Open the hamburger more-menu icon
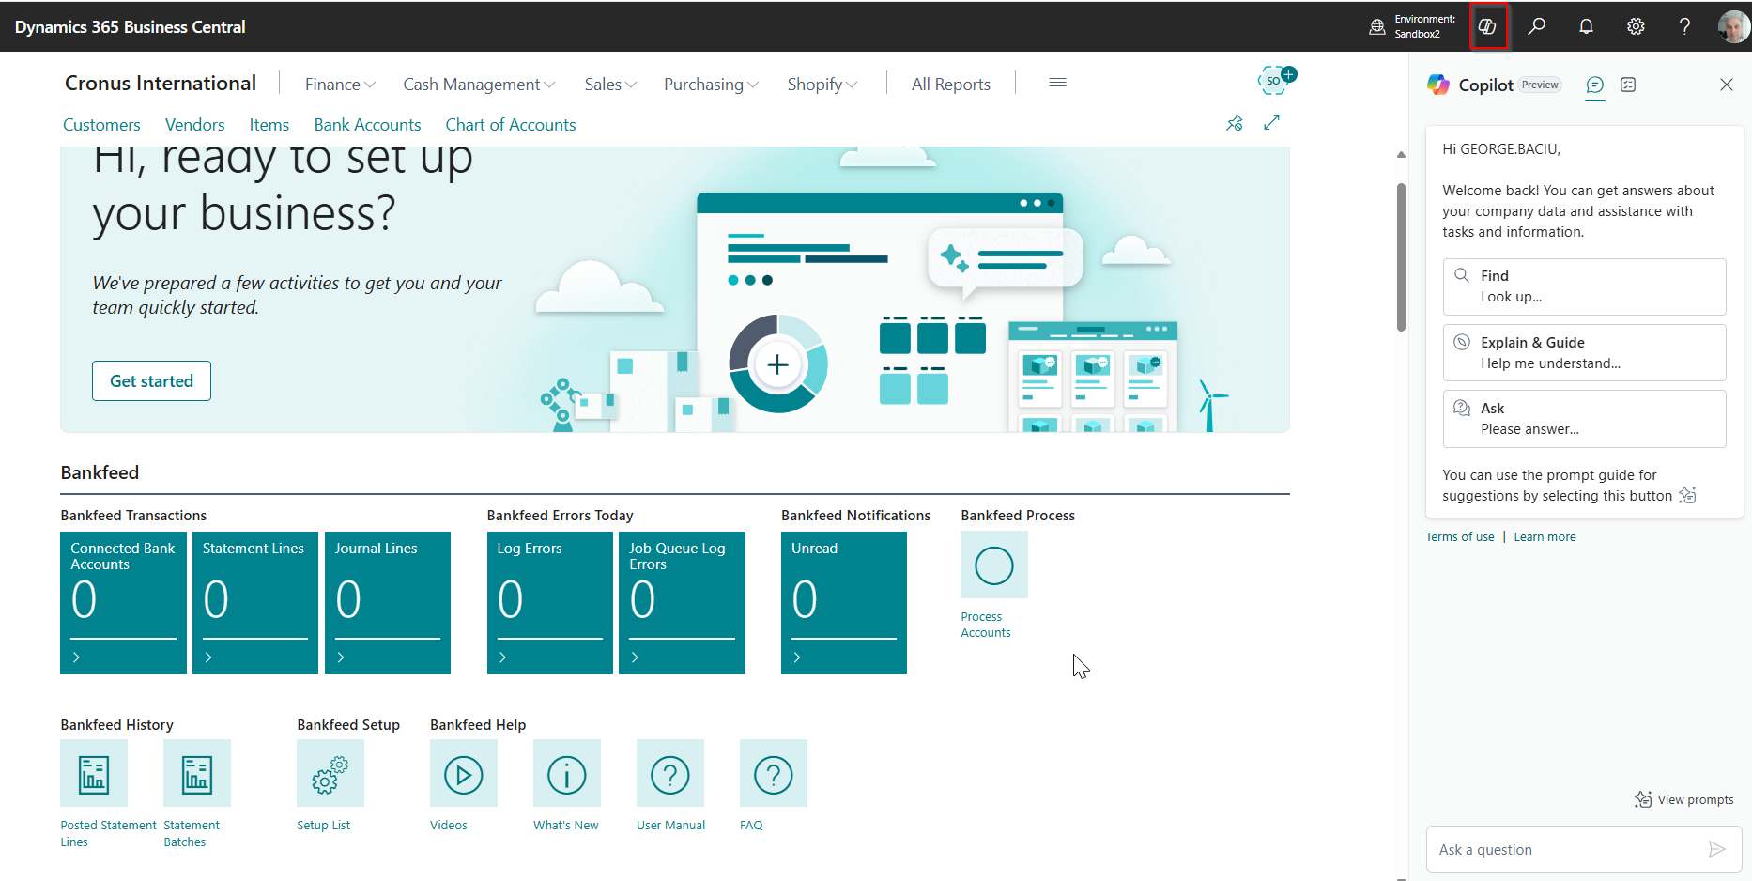The height and width of the screenshot is (881, 1752). click(1057, 83)
